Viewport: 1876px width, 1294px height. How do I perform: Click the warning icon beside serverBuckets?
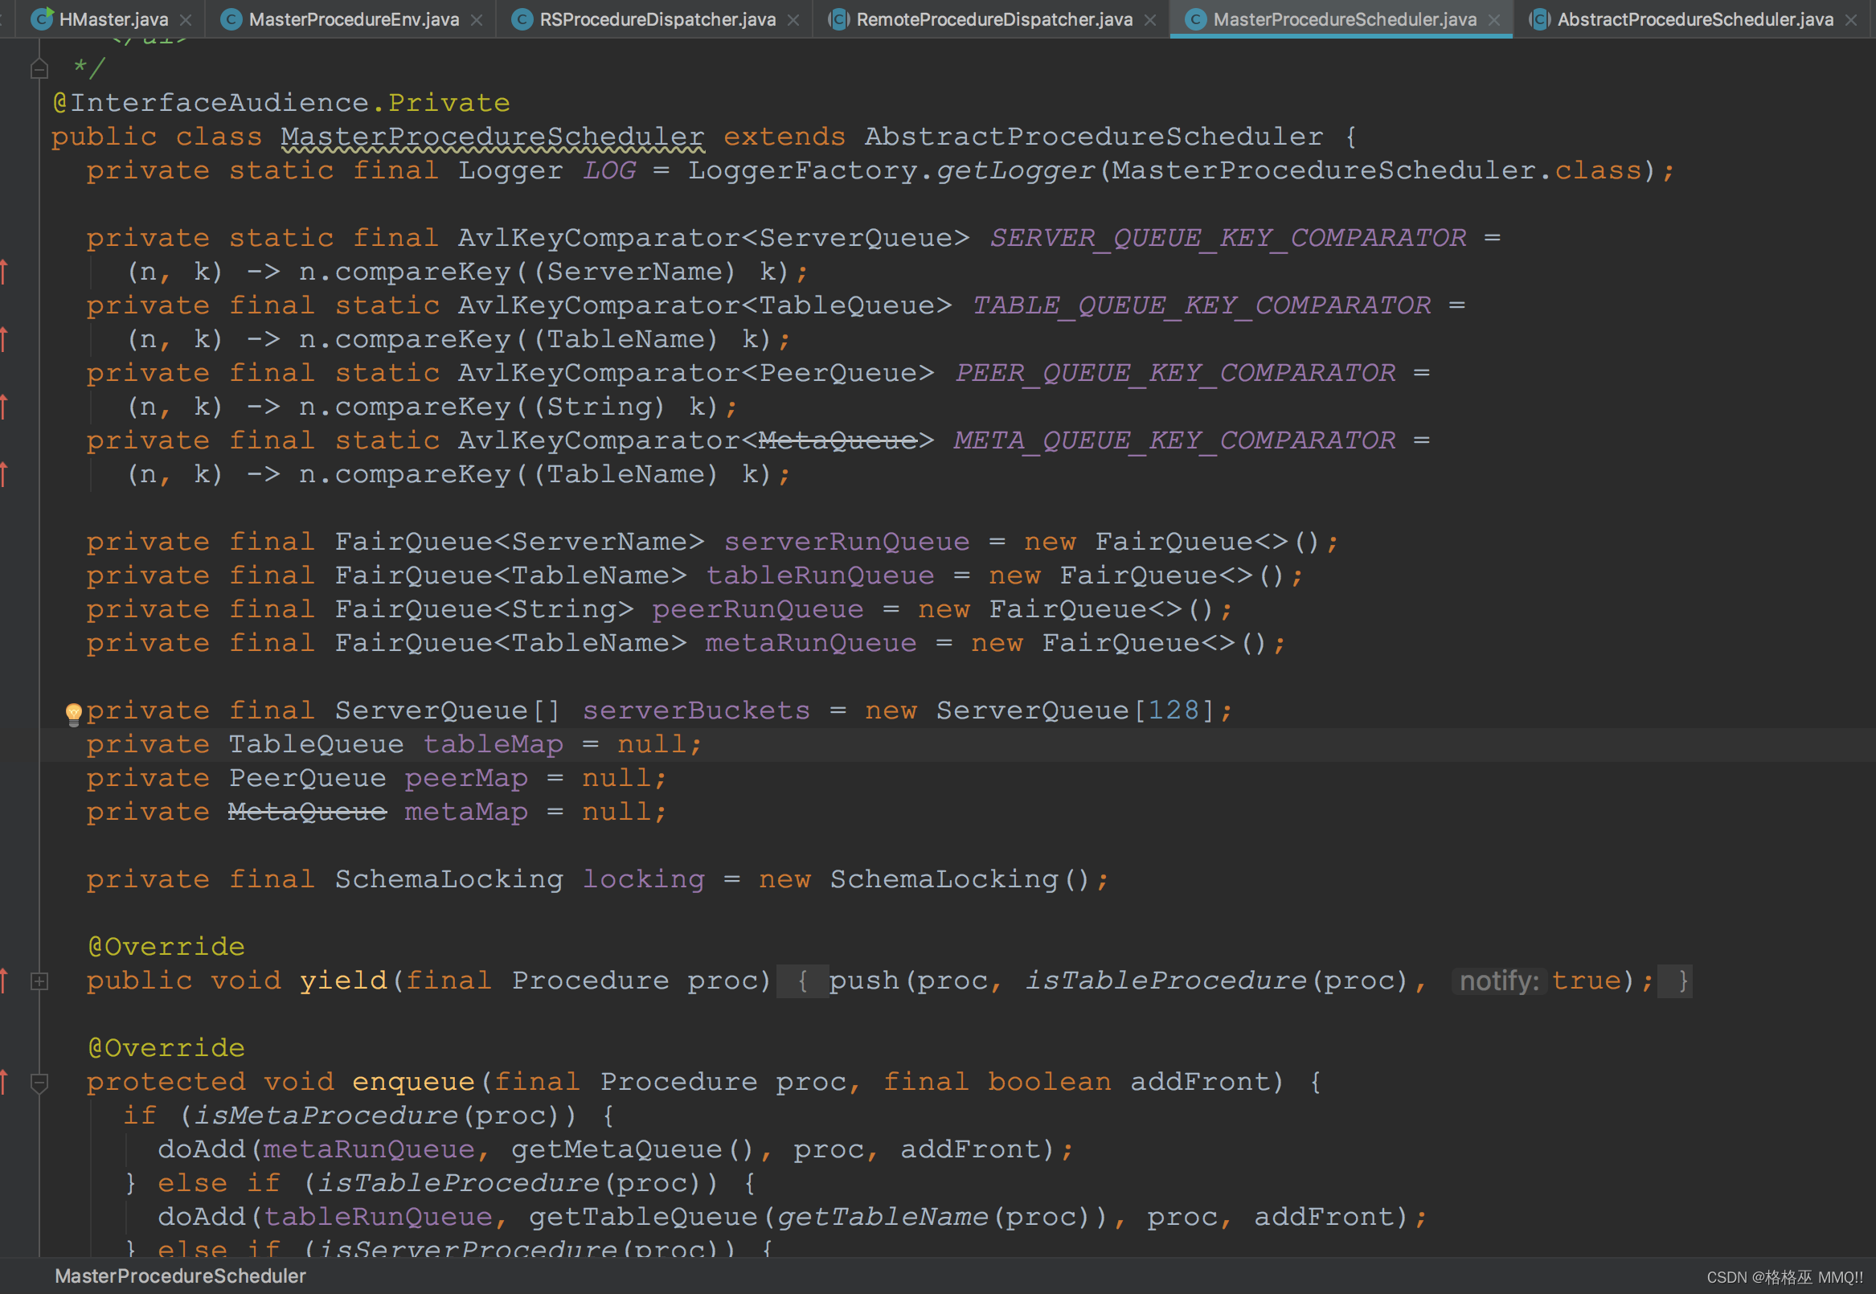[72, 708]
